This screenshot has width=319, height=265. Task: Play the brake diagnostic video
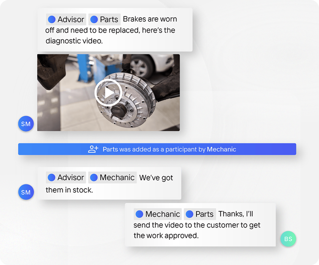coord(108,92)
